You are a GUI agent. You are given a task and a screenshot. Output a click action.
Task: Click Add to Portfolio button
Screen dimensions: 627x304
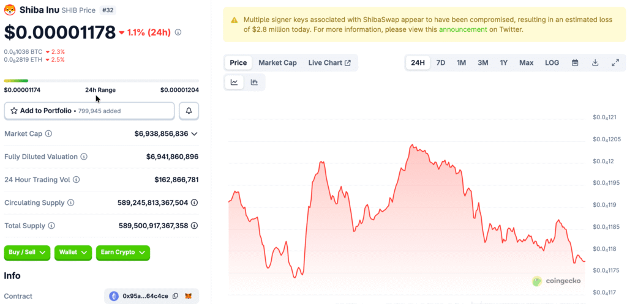click(x=89, y=111)
